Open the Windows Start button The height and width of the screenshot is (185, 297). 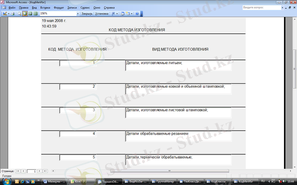coord(6,181)
